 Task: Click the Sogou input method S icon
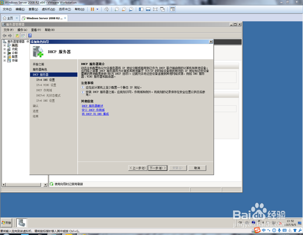(x=257, y=230)
